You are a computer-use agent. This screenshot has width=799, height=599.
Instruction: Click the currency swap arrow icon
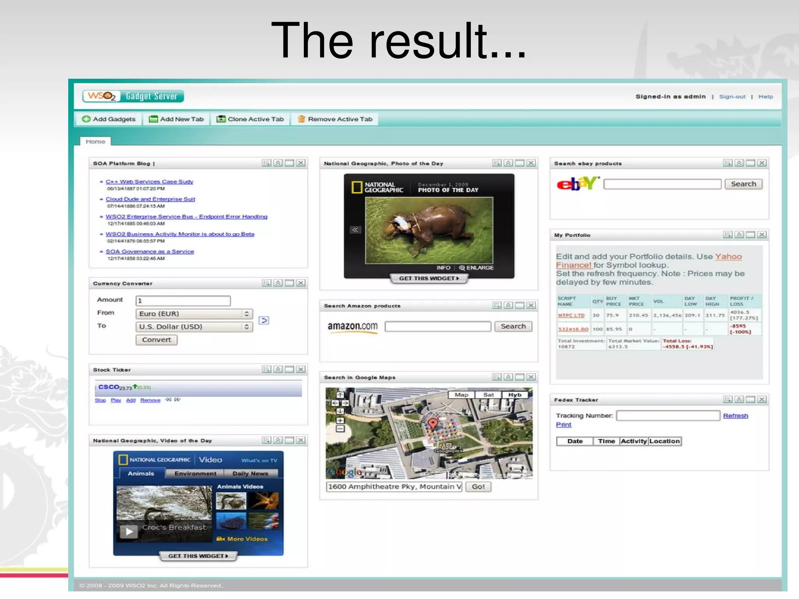coord(264,320)
